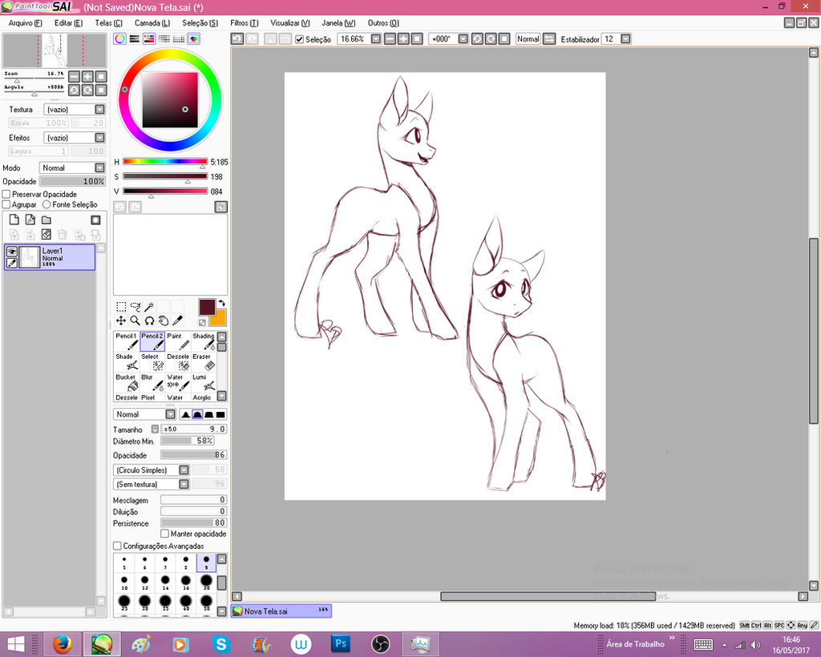Viewport: 821px width, 657px height.
Task: Select the zoom magnifier tool
Action: pyautogui.click(x=135, y=320)
